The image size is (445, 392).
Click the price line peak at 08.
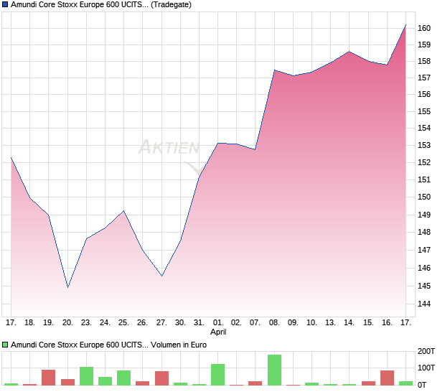pyautogui.click(x=274, y=70)
